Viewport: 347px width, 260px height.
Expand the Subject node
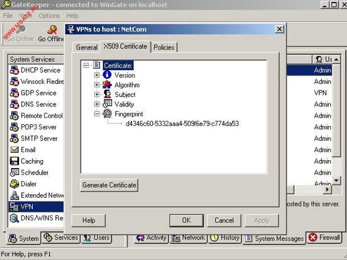click(x=97, y=94)
